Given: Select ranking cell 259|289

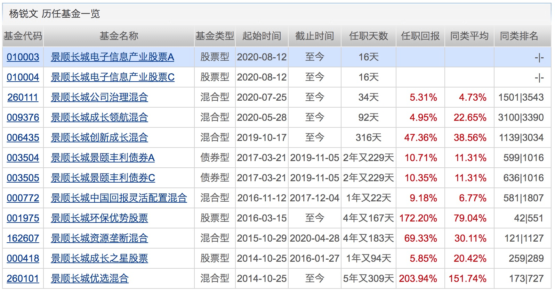Looking at the screenshot, I should [526, 258].
